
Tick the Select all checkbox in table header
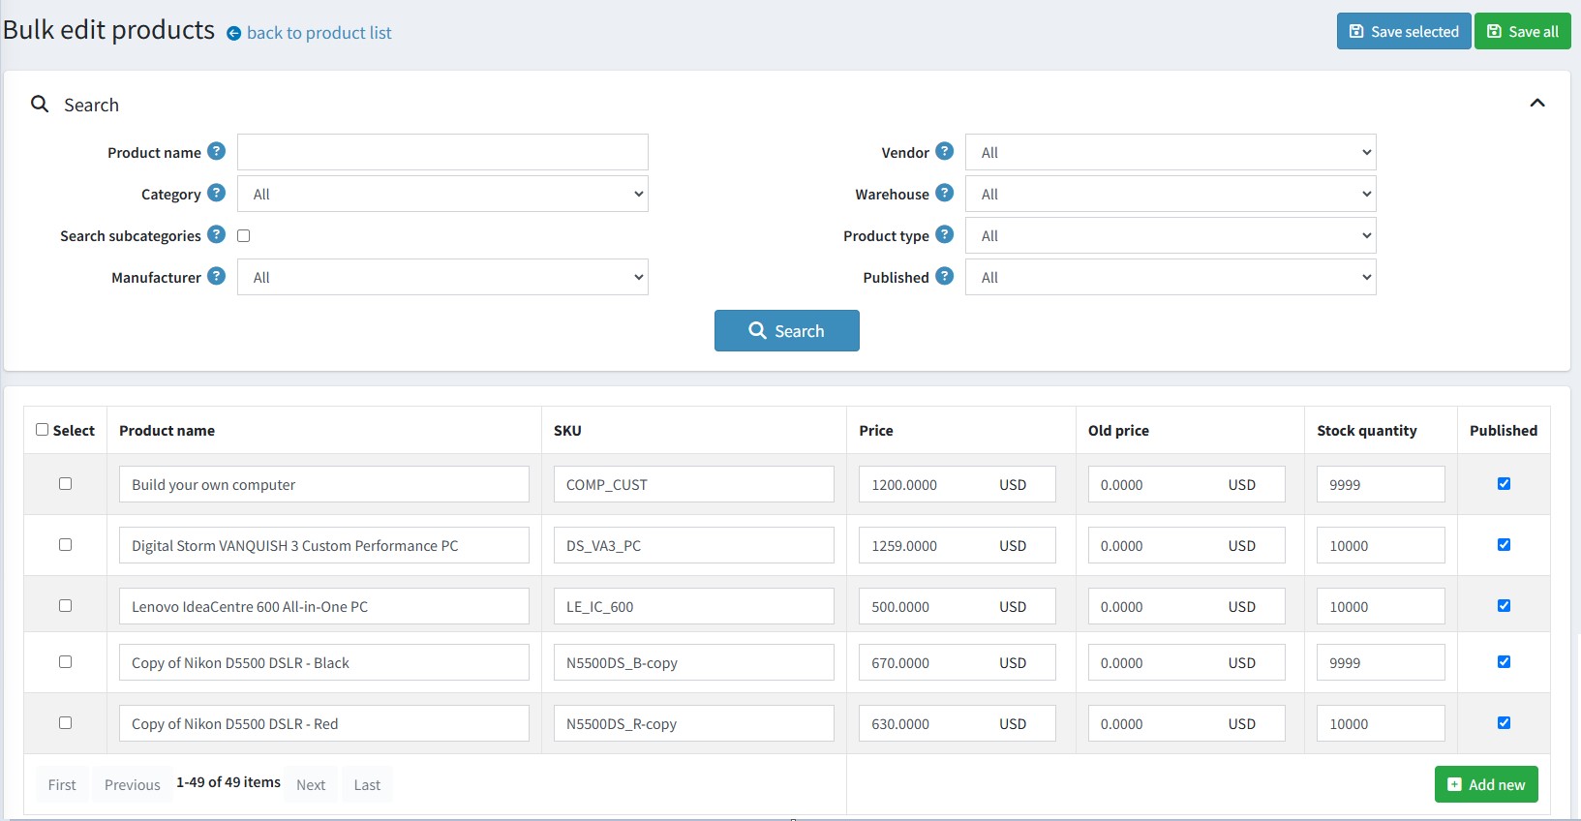point(43,430)
